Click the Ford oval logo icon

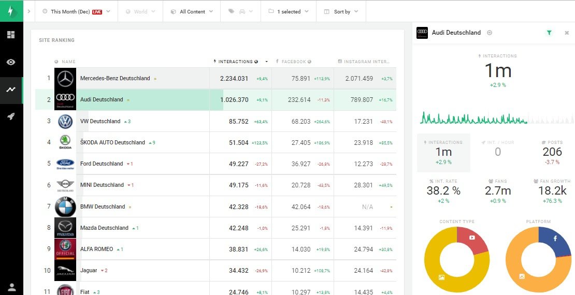(65, 164)
